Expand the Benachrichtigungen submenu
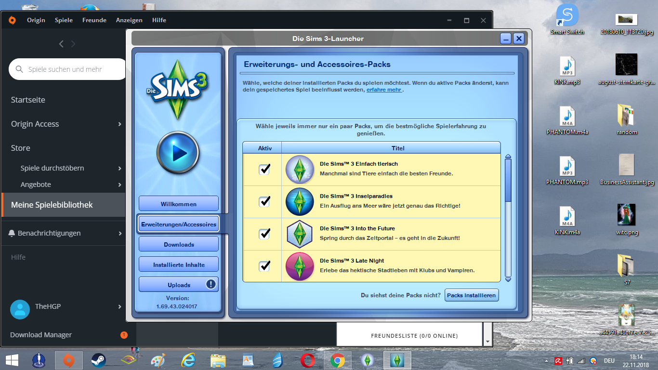This screenshot has width=658, height=370. tap(119, 234)
